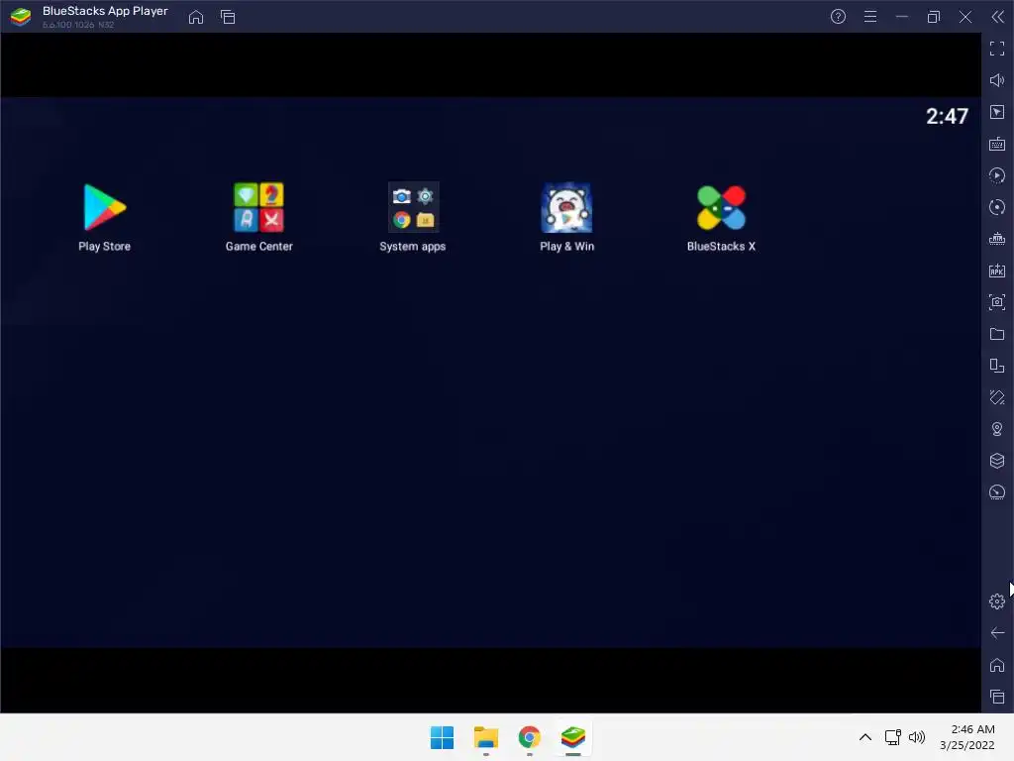Open Google Chrome from the taskbar
The height and width of the screenshot is (761, 1014).
tap(530, 737)
